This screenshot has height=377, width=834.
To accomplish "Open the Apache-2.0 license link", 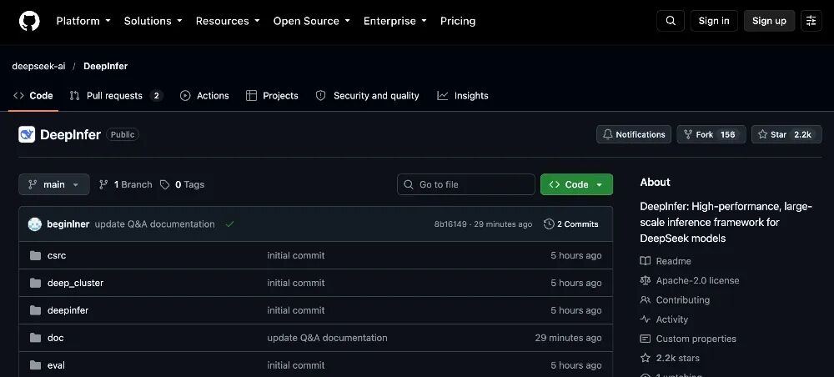I will tap(697, 280).
